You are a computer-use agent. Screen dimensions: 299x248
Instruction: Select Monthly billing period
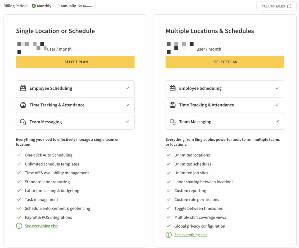click(34, 6)
